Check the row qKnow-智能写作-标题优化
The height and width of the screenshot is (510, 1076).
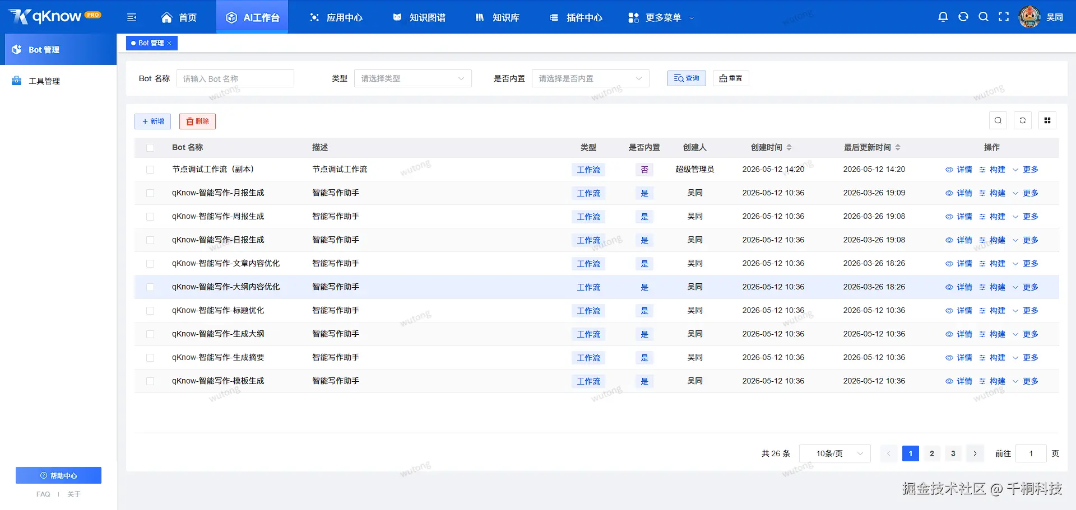[150, 311]
